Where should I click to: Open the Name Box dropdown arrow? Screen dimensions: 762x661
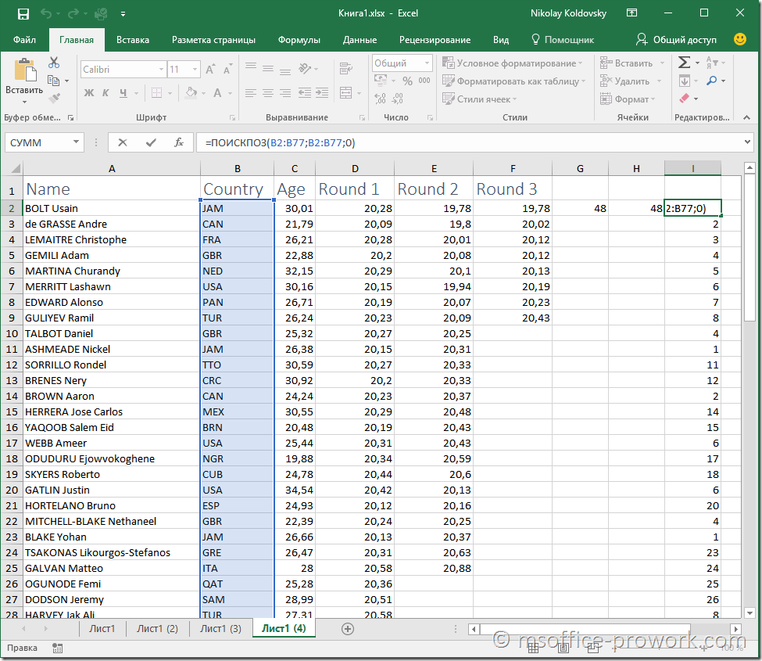(x=76, y=142)
